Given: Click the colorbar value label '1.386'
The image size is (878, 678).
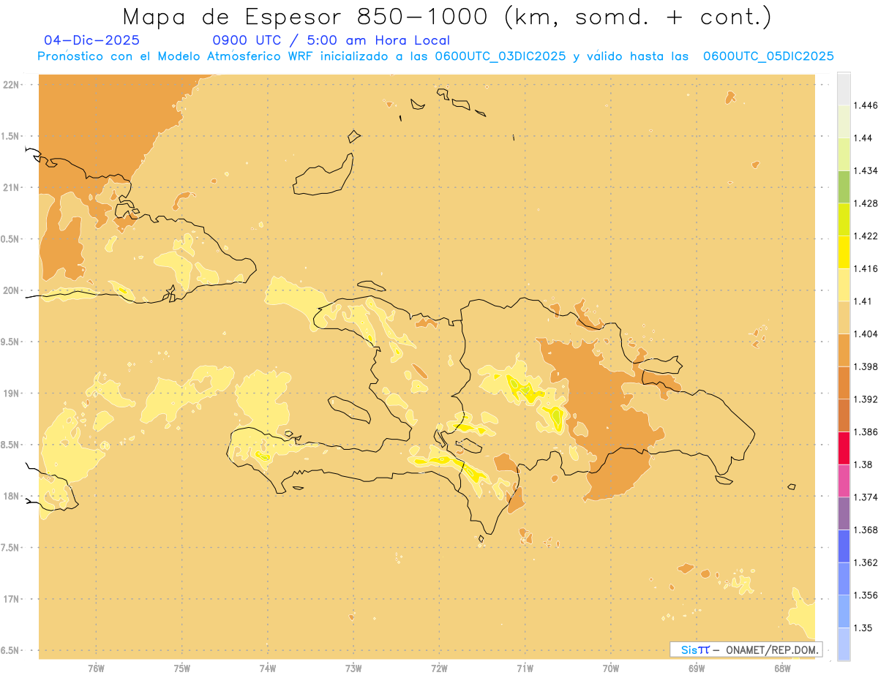Looking at the screenshot, I should [x=866, y=432].
